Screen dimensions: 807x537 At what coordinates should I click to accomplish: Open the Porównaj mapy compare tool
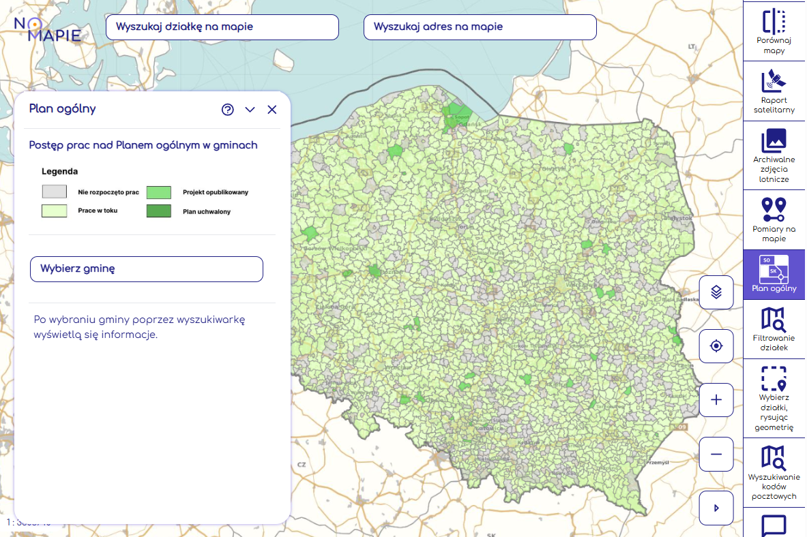click(x=774, y=31)
